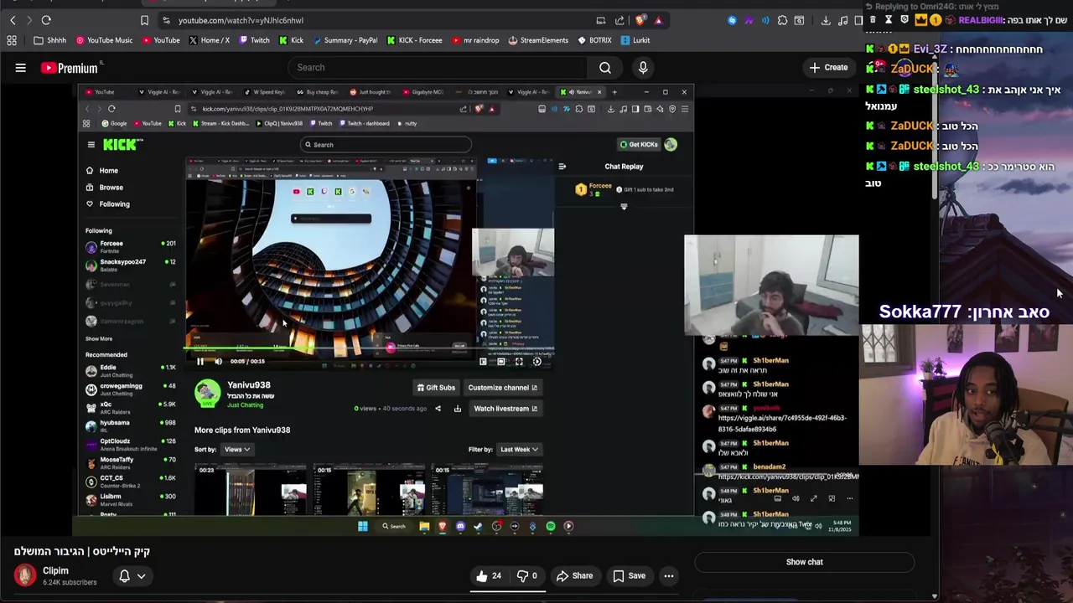The width and height of the screenshot is (1073, 603).
Task: Open Following in the Kick sidebar
Action: coord(108,204)
